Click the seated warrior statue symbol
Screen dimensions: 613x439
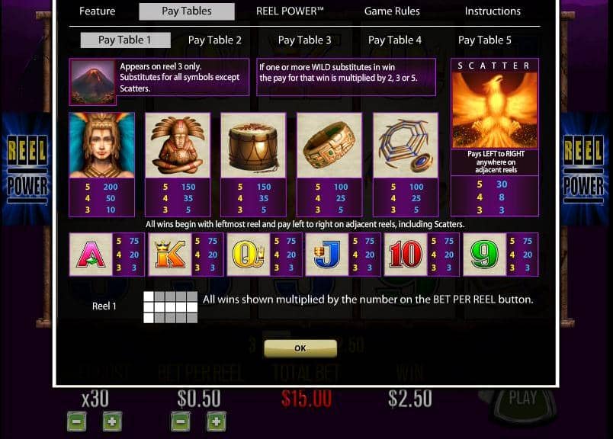point(178,146)
